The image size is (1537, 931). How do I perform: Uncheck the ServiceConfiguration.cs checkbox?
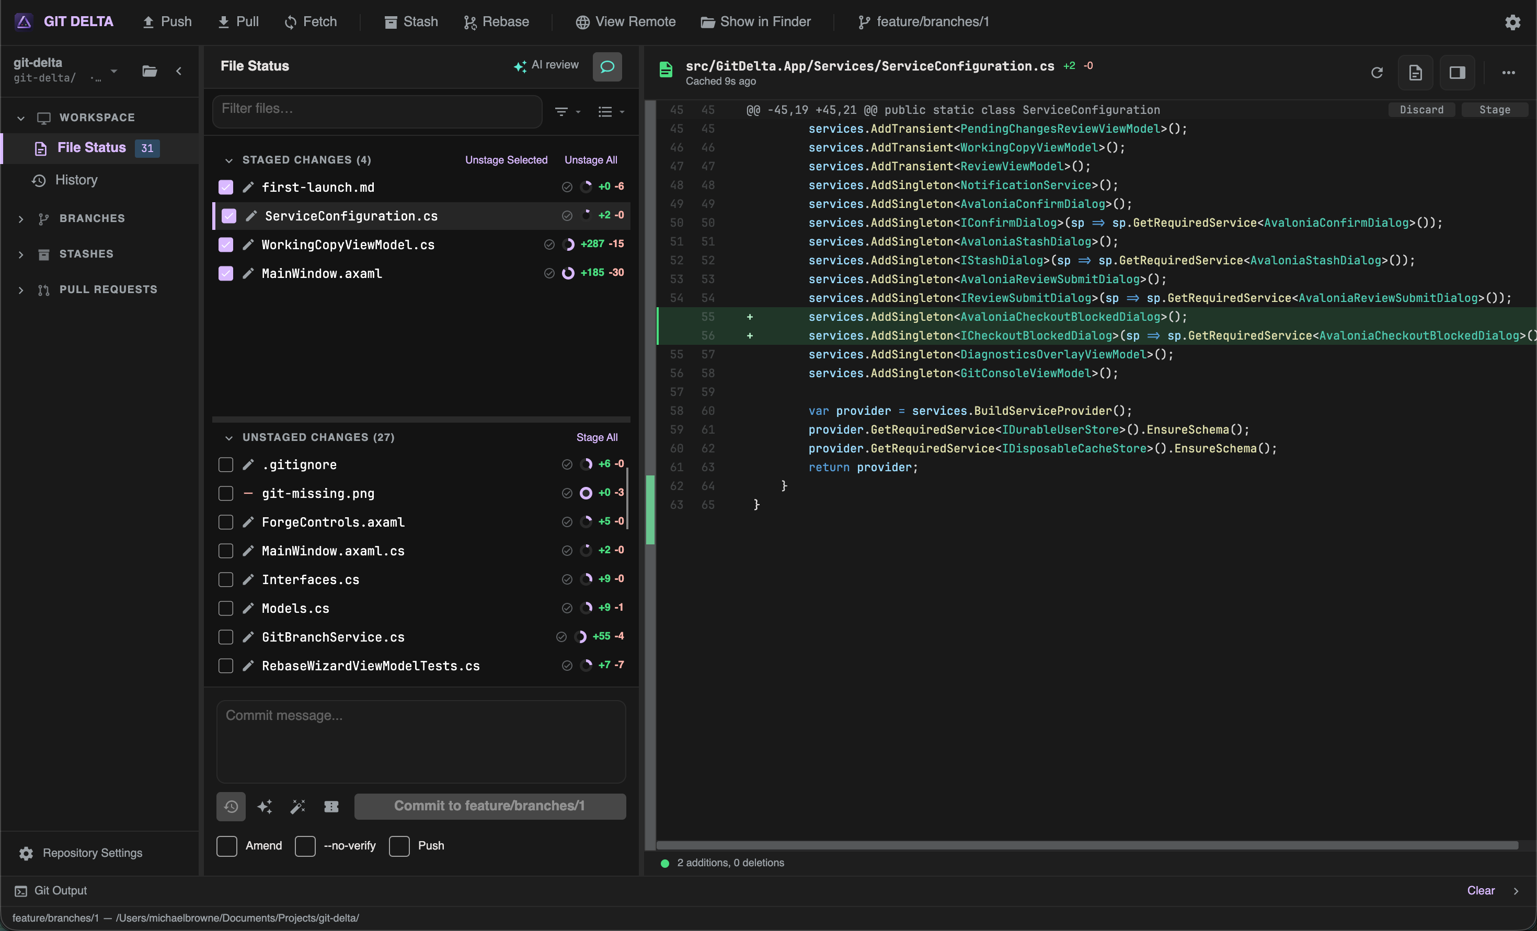click(x=229, y=216)
